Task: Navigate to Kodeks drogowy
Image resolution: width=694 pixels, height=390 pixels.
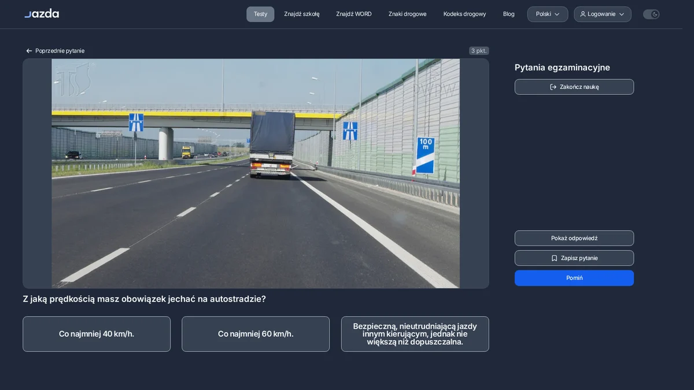Action: click(x=465, y=14)
